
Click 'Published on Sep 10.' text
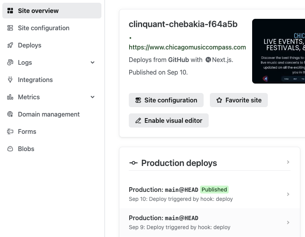point(158,72)
